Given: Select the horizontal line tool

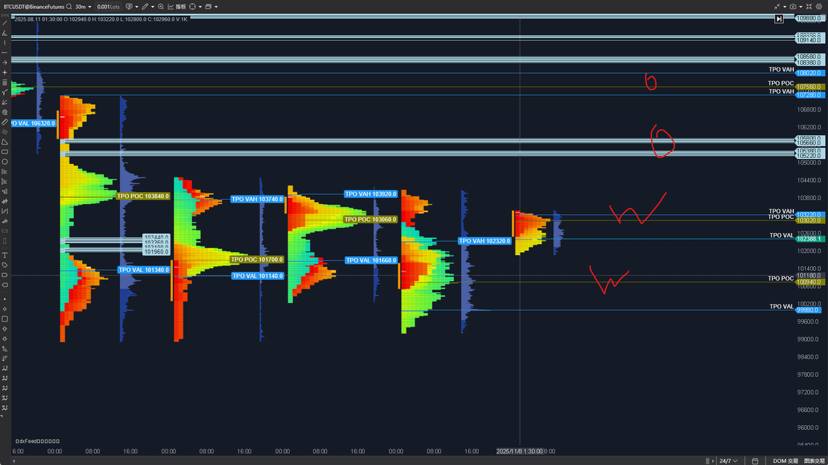Looking at the screenshot, I should click(x=5, y=52).
